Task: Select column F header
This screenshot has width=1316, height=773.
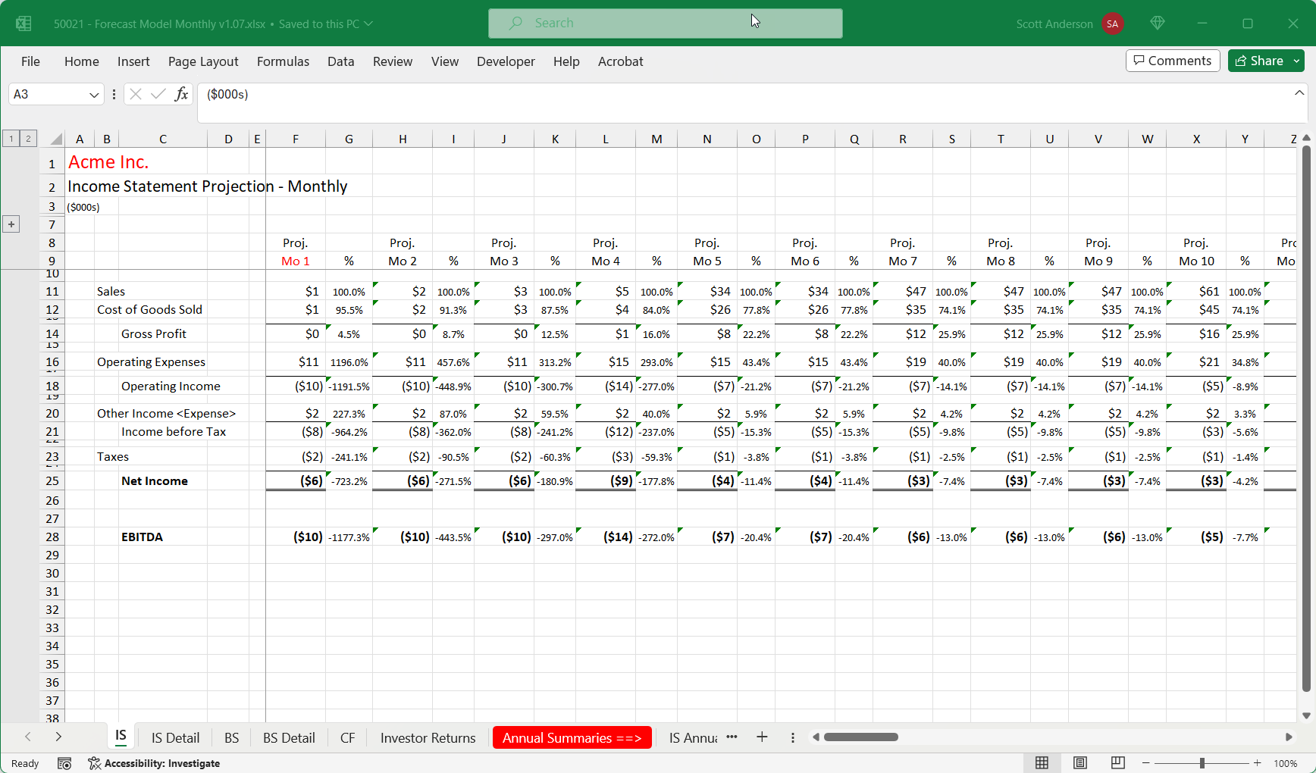Action: tap(296, 139)
